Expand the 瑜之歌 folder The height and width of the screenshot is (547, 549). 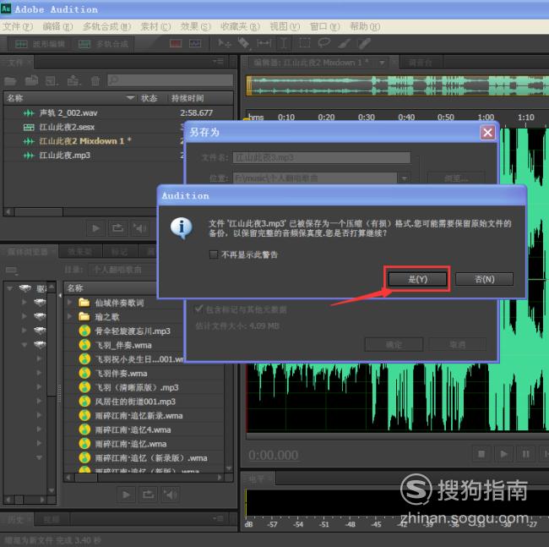pyautogui.click(x=69, y=317)
